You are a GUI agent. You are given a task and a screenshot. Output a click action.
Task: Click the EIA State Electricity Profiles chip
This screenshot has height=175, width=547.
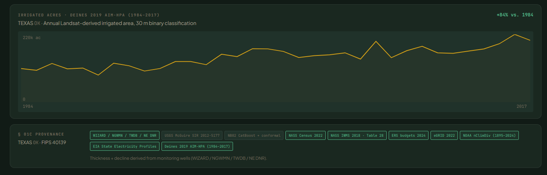coord(125,146)
